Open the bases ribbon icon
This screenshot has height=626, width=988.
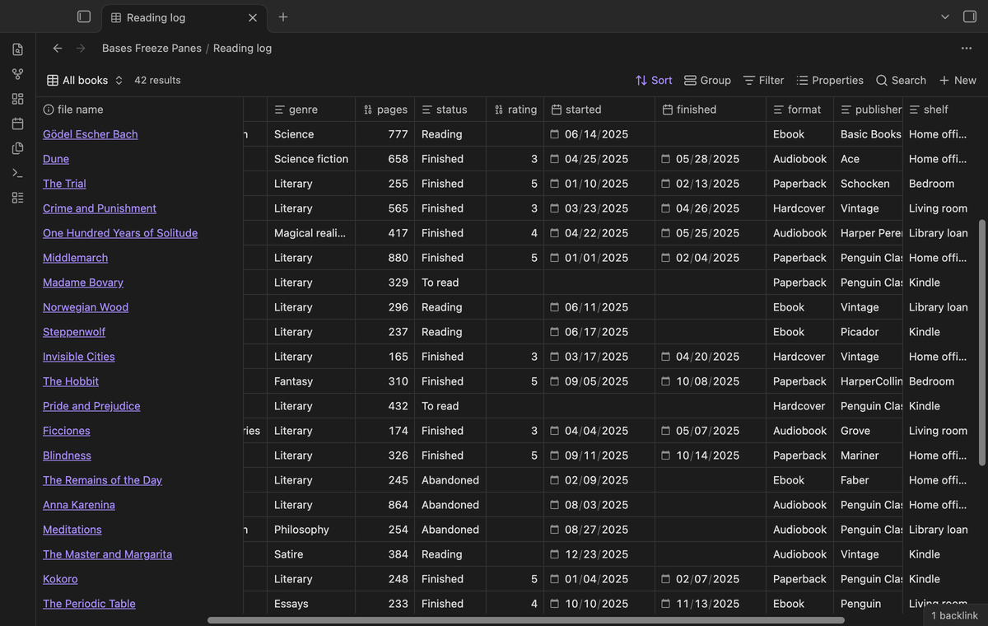click(18, 198)
